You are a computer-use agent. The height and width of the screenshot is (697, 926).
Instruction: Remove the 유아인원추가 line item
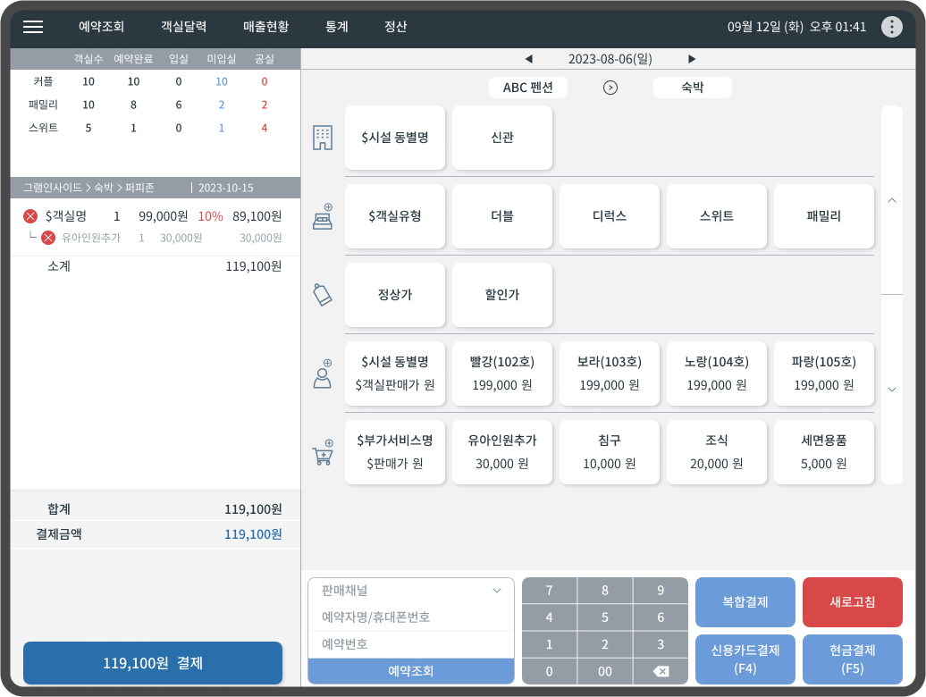pyautogui.click(x=48, y=238)
